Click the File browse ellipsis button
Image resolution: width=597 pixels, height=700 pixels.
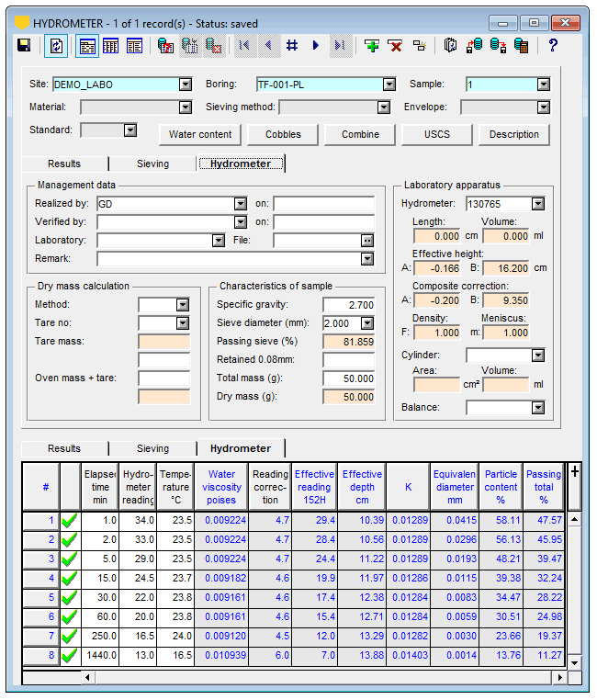(366, 241)
